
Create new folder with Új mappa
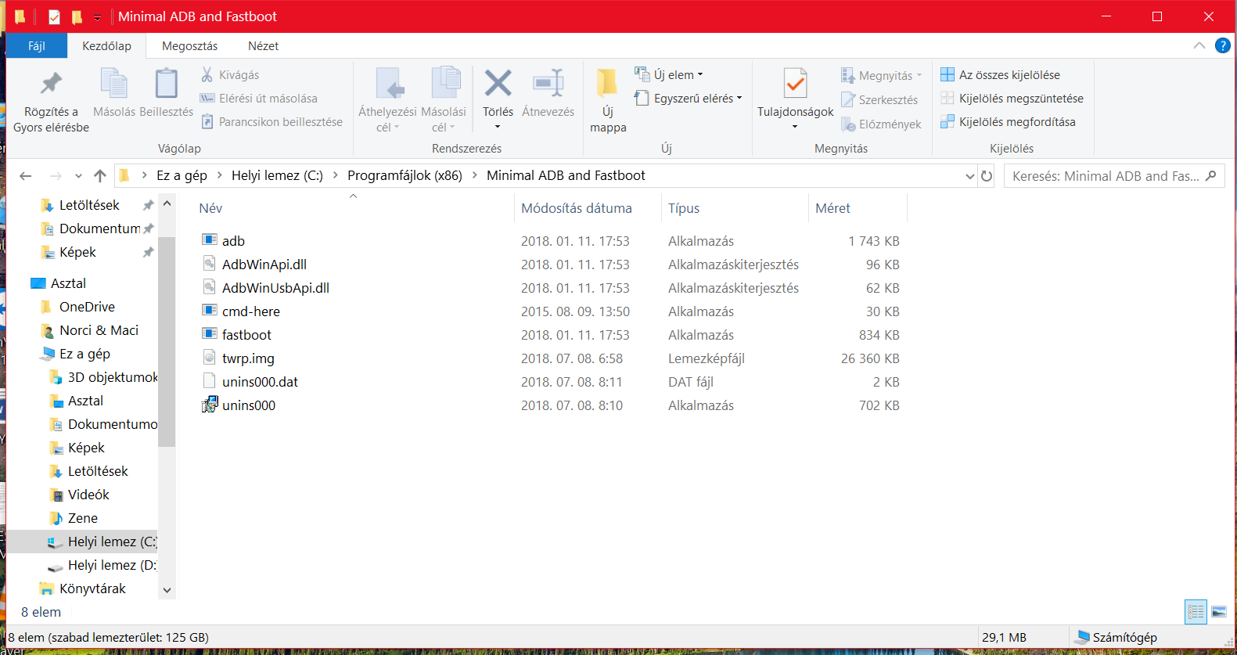click(608, 100)
